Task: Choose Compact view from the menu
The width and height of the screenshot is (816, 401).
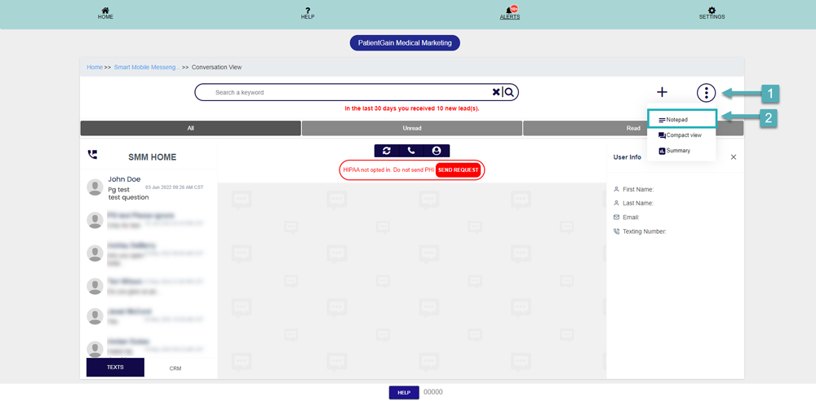Action: coord(683,135)
